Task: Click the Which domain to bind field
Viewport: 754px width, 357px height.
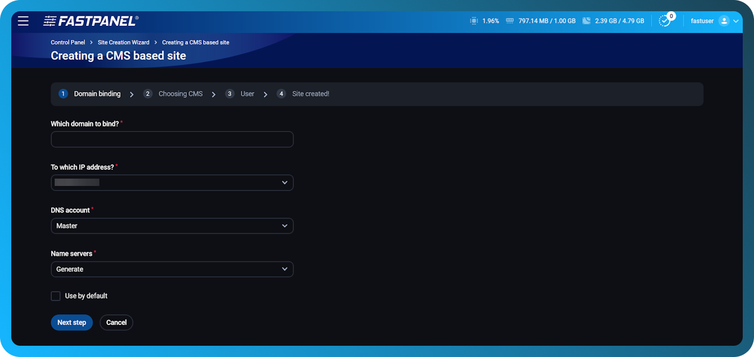Action: tap(172, 139)
